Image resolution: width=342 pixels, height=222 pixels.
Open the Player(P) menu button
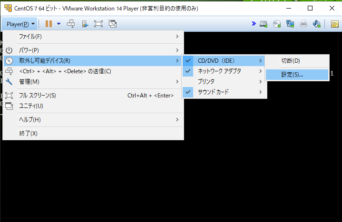pos(20,24)
